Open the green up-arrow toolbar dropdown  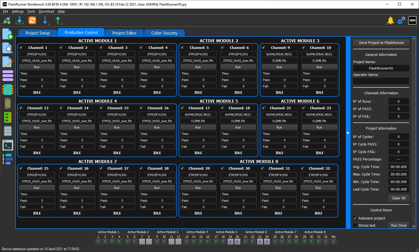58,20
